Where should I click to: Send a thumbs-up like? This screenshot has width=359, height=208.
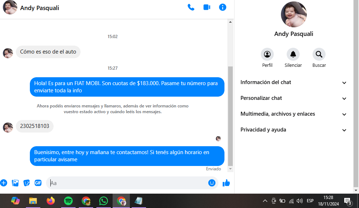point(226,183)
